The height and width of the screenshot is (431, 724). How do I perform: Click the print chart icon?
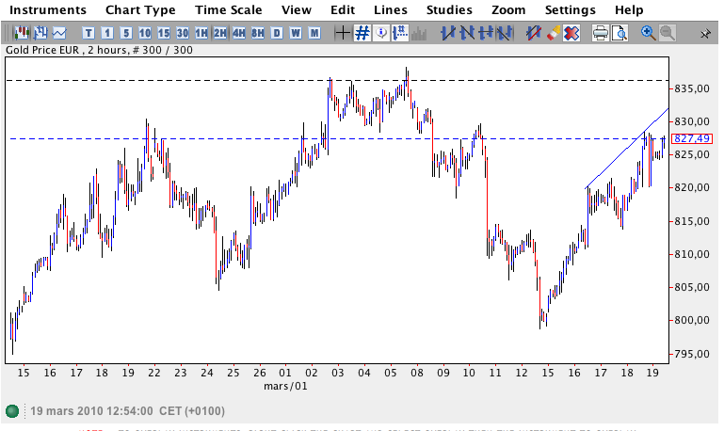(600, 33)
